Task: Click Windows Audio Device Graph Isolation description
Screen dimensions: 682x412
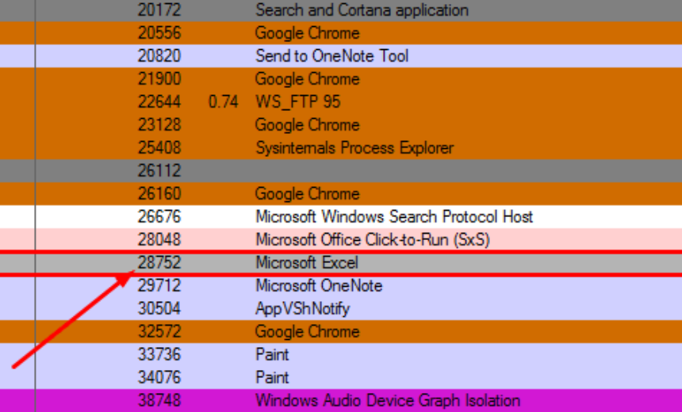Action: (x=388, y=401)
